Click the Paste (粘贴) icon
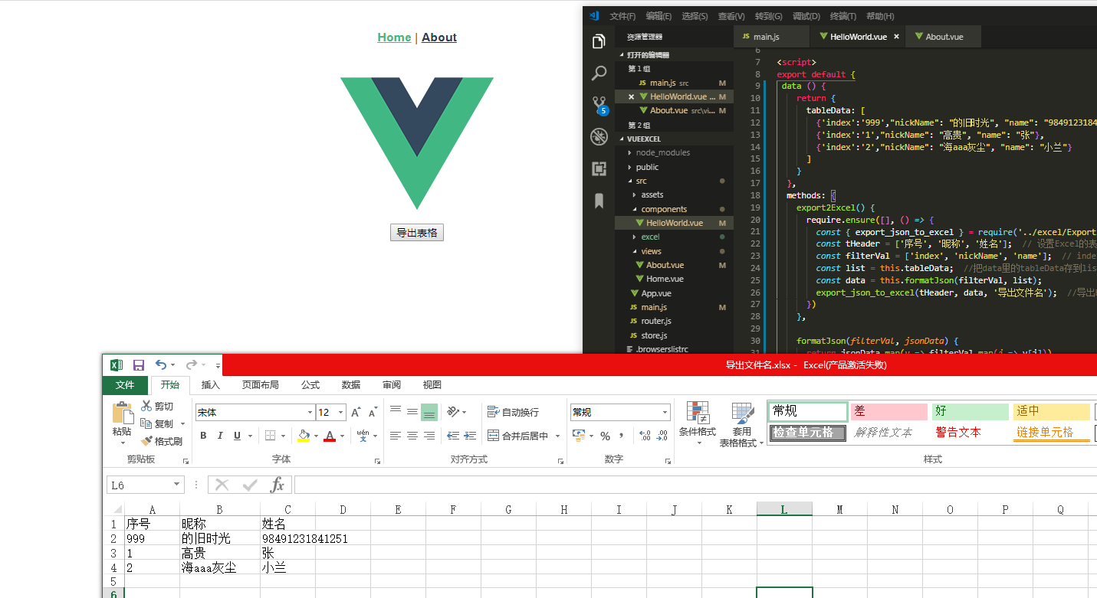 click(122, 414)
